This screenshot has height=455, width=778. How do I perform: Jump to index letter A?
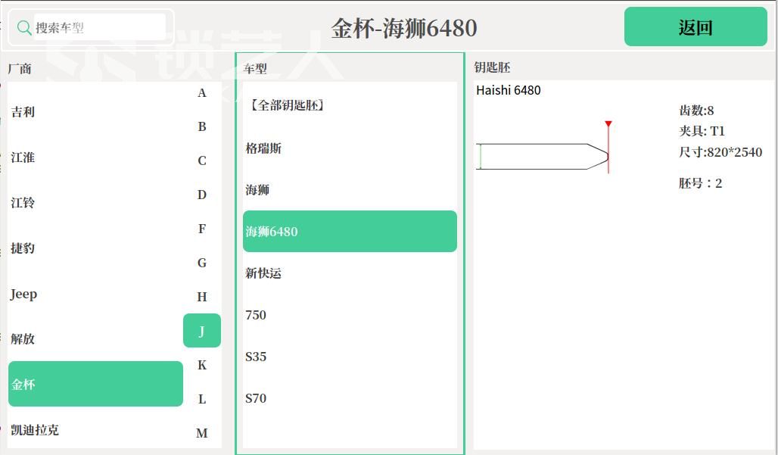click(x=202, y=93)
